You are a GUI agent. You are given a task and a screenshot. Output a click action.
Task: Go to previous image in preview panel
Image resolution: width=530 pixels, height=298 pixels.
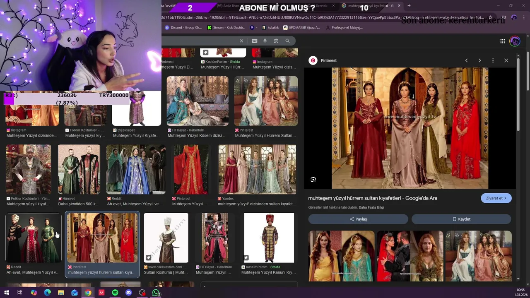[x=466, y=60]
